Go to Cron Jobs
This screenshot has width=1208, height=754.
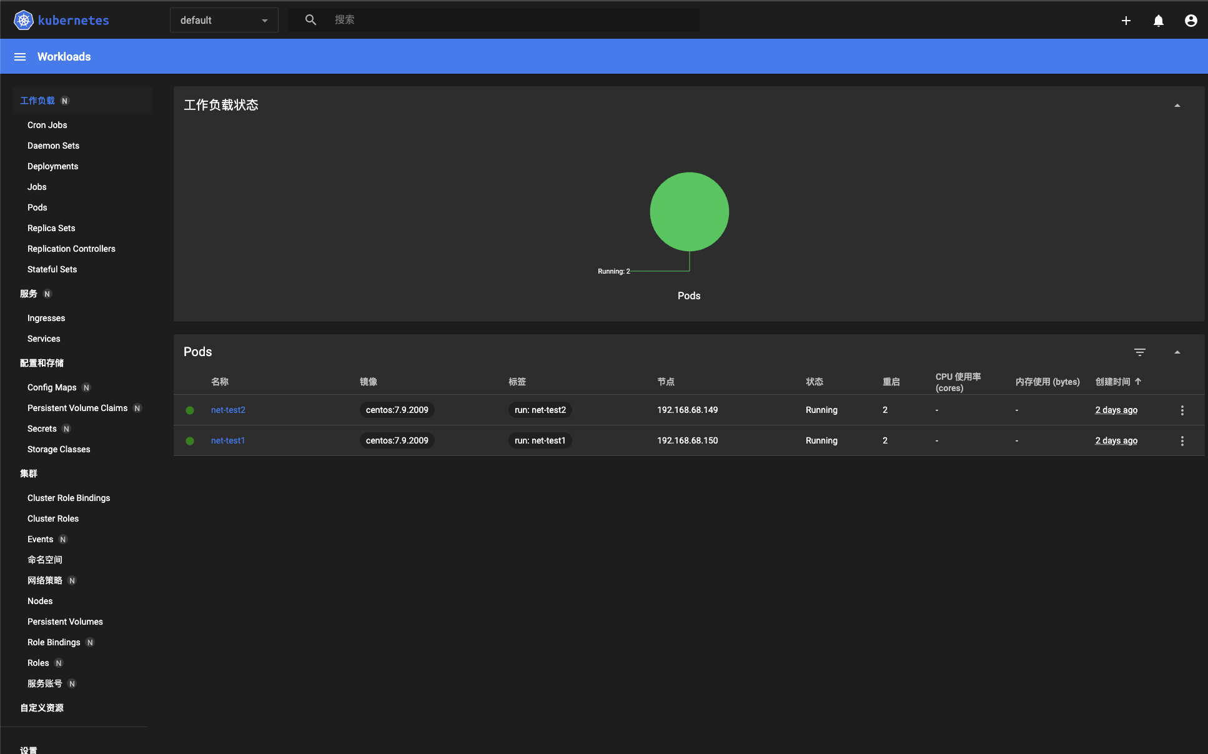[x=47, y=125]
